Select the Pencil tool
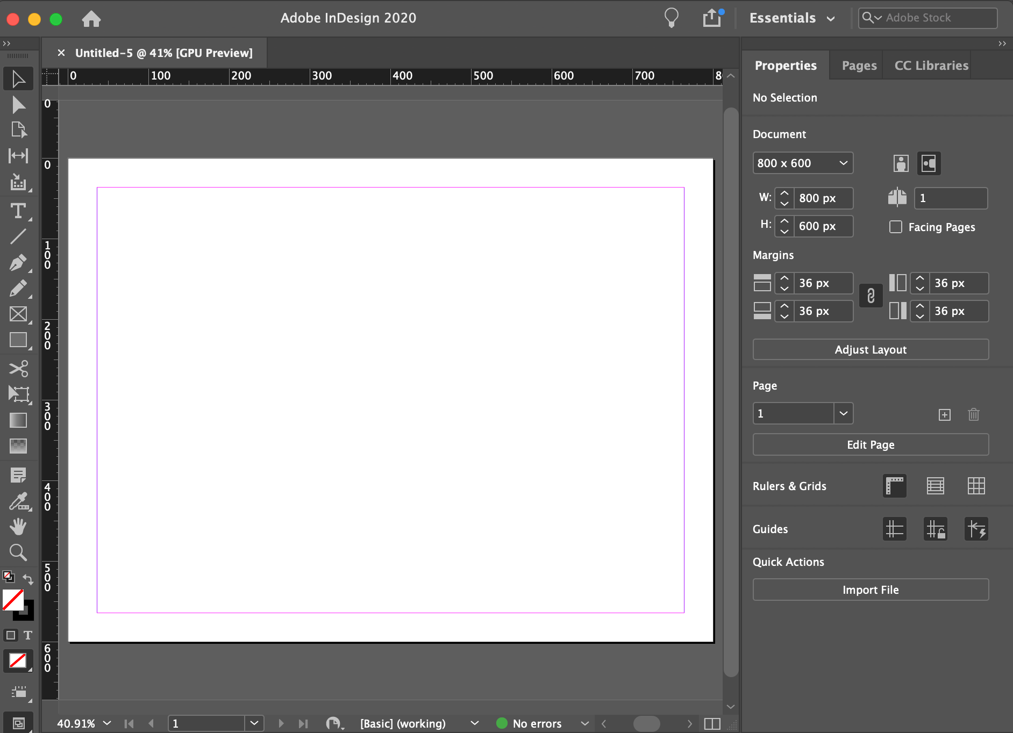 (18, 289)
